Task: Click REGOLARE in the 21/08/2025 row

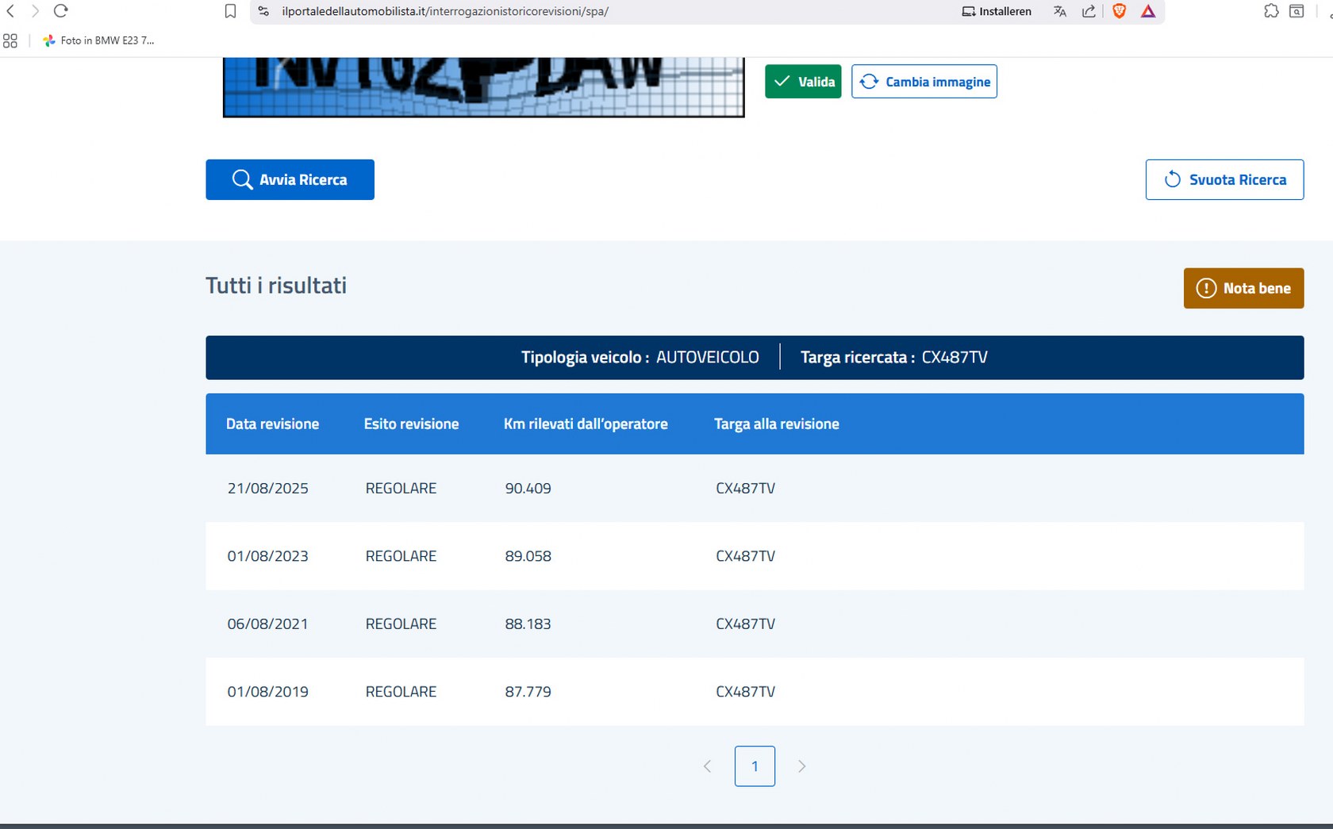Action: (x=401, y=489)
